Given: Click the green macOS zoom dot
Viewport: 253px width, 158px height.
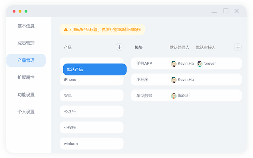Looking at the screenshot, I should click(26, 11).
